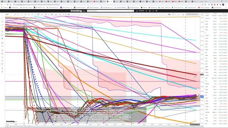
Task: Toggle lock all drawing tools icon
Action: (2, 57)
